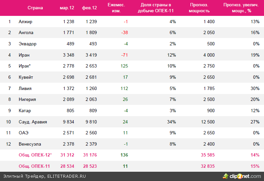
Task: Select the 'Страна' column header
Action: (35, 8)
